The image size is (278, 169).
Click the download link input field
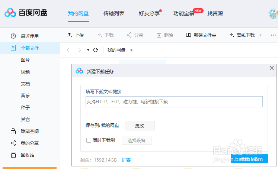(174, 102)
